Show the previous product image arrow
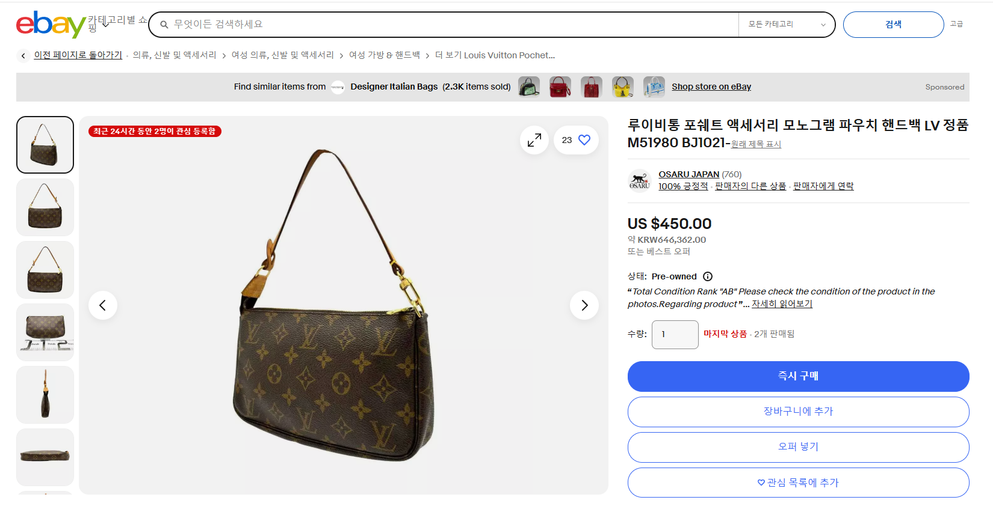 point(103,305)
